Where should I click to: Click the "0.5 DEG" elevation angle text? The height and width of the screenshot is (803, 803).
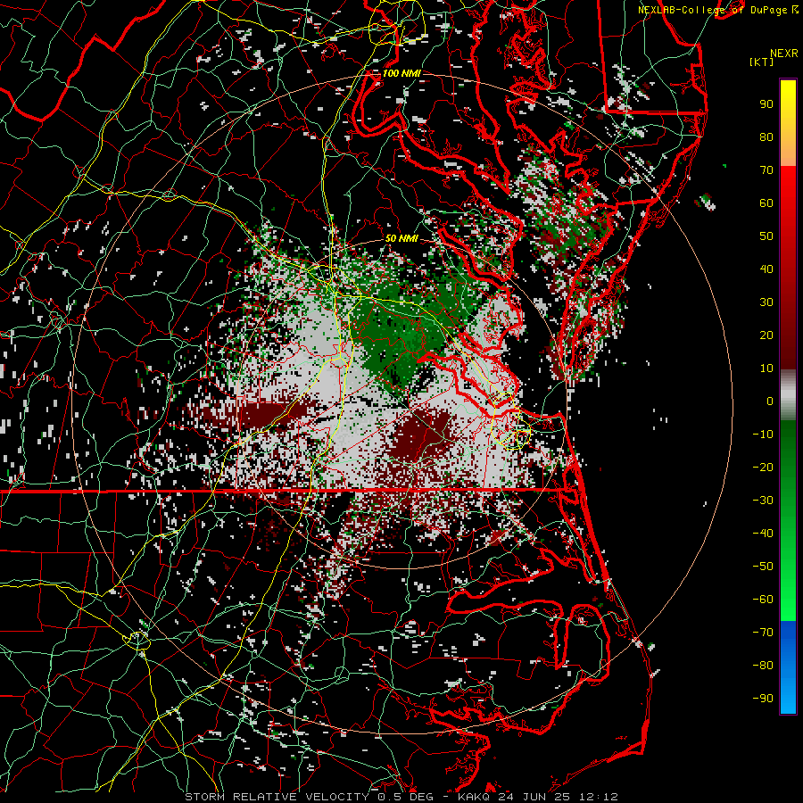pyautogui.click(x=405, y=797)
